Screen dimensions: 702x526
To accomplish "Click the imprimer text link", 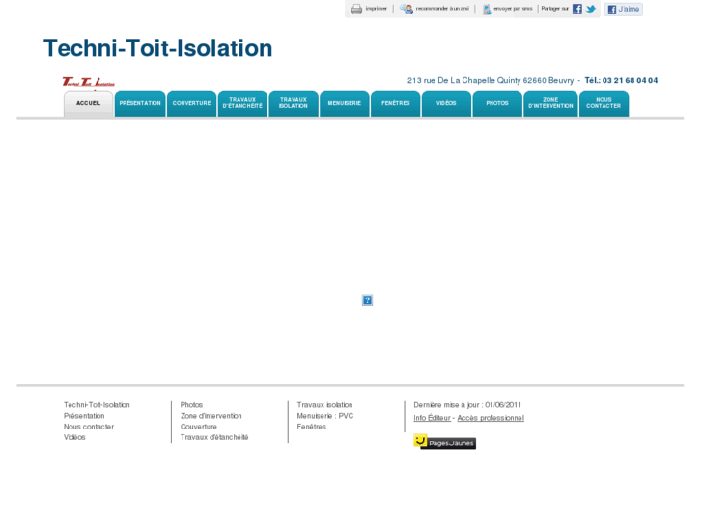I will click(376, 9).
